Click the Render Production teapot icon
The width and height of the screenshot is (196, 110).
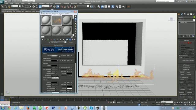click(x=123, y=6)
